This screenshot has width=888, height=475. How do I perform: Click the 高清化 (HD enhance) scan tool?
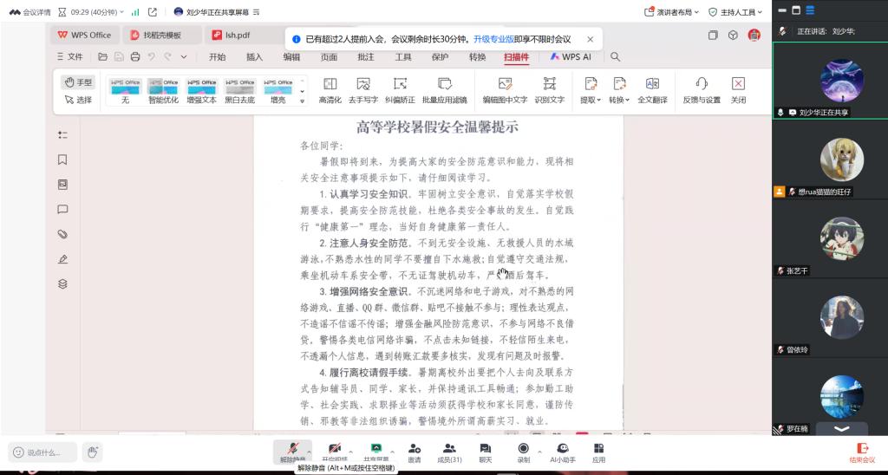(330, 90)
